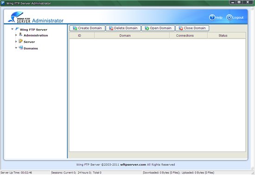Click the Status column header
Viewport: 255px width, 175px height.
[227, 36]
